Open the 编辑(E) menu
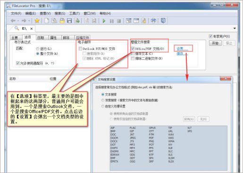Image resolution: width=243 pixels, height=173 pixels. tap(31, 13)
